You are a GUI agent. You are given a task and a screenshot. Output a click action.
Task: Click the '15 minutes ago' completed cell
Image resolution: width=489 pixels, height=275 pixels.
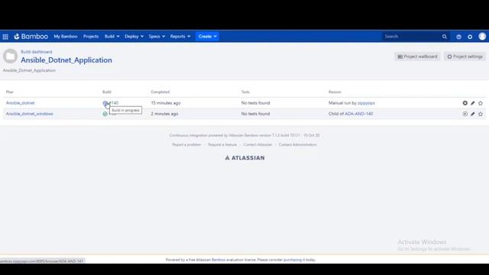coord(166,103)
